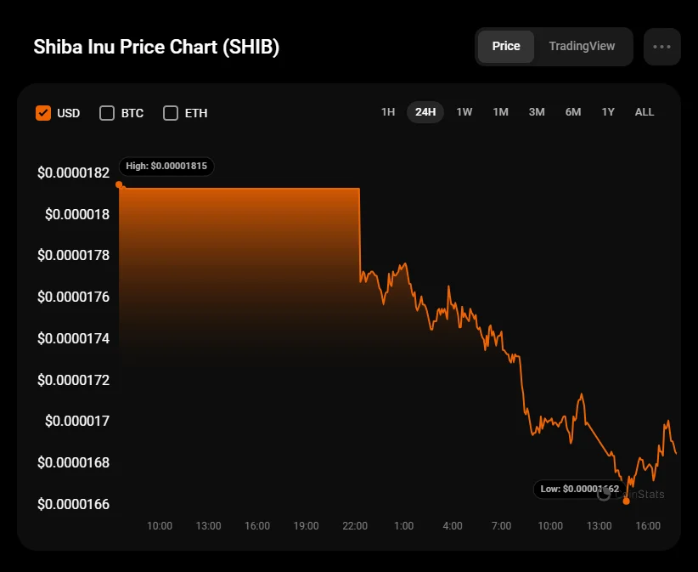Select the 24H time range
This screenshot has width=698, height=572.
pyautogui.click(x=425, y=112)
